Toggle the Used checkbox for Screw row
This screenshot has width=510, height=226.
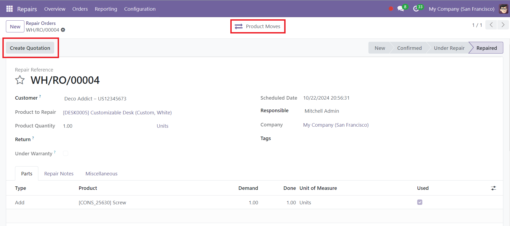pyautogui.click(x=420, y=202)
